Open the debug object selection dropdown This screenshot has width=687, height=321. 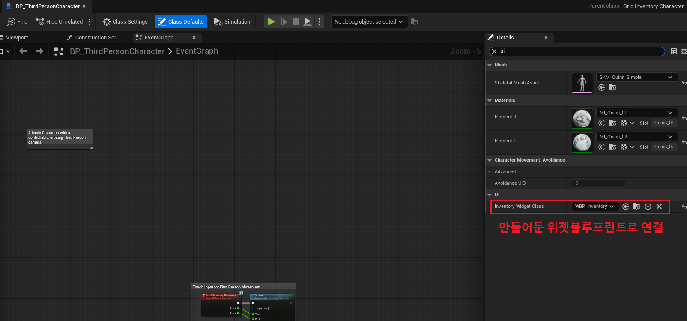point(368,22)
